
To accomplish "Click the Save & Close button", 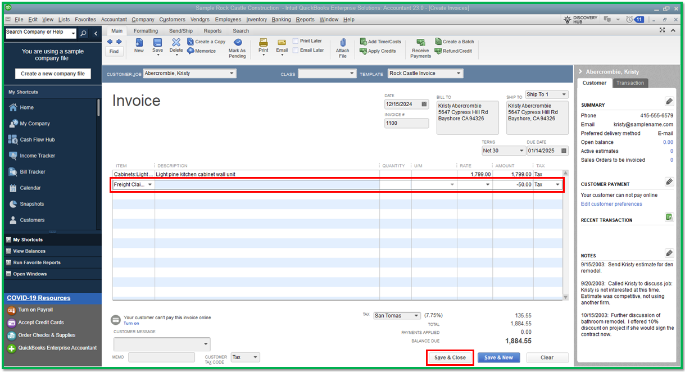I will 450,357.
